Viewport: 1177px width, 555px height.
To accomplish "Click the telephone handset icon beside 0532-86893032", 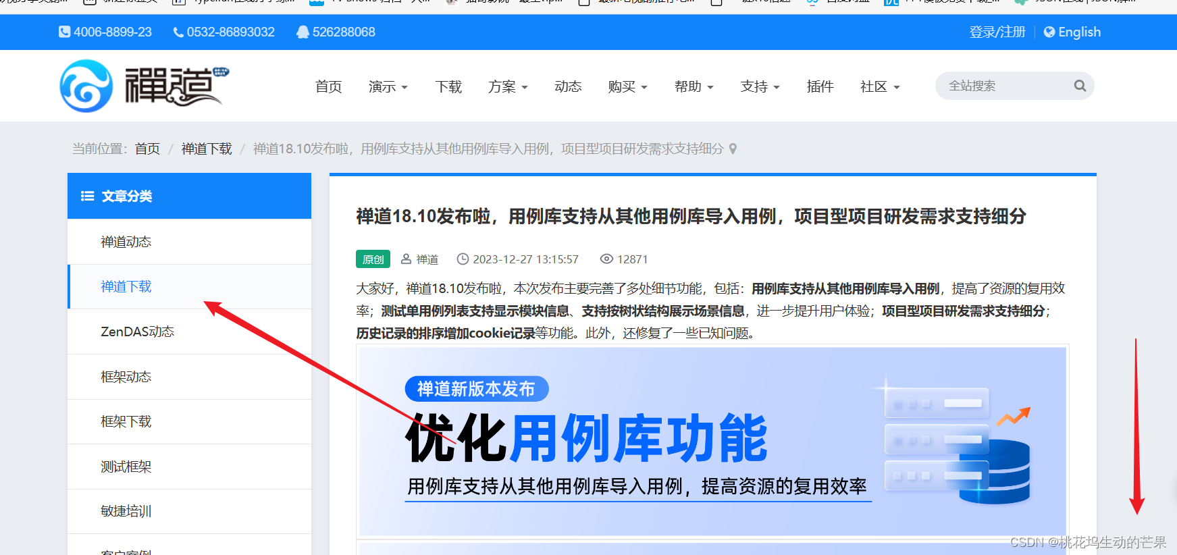I will [178, 32].
